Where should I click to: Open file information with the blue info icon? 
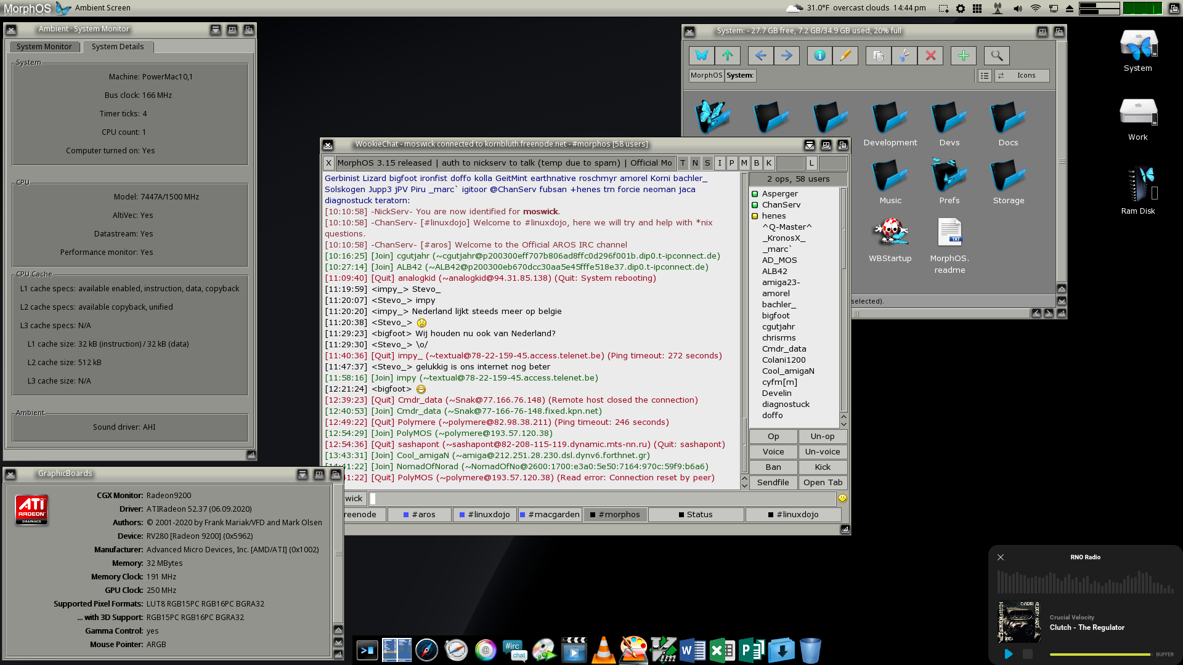(x=819, y=55)
